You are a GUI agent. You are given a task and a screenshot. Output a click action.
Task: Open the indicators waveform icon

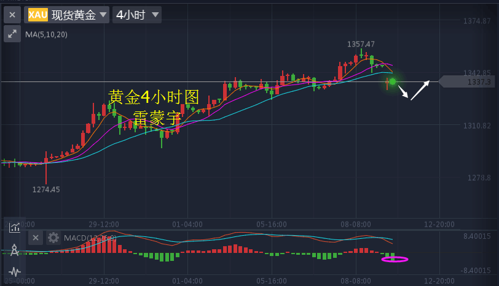click(14, 271)
